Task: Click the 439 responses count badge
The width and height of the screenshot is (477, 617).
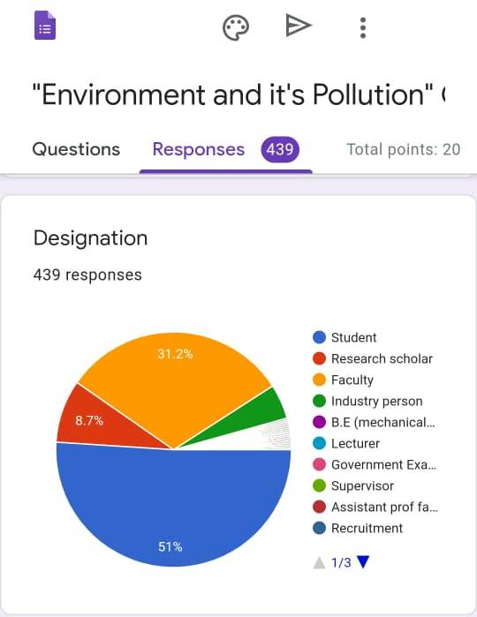Action: (x=280, y=149)
